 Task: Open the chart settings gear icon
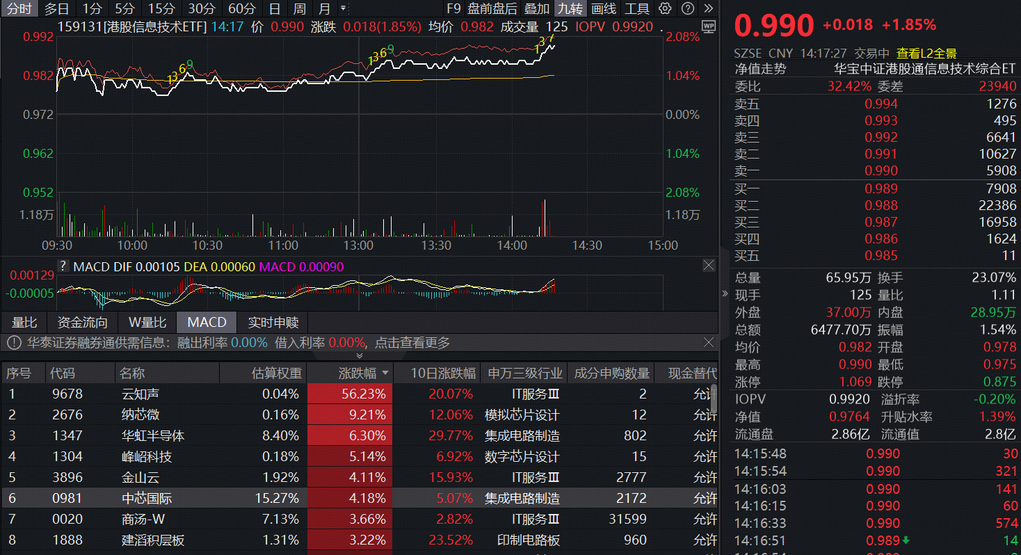point(665,9)
